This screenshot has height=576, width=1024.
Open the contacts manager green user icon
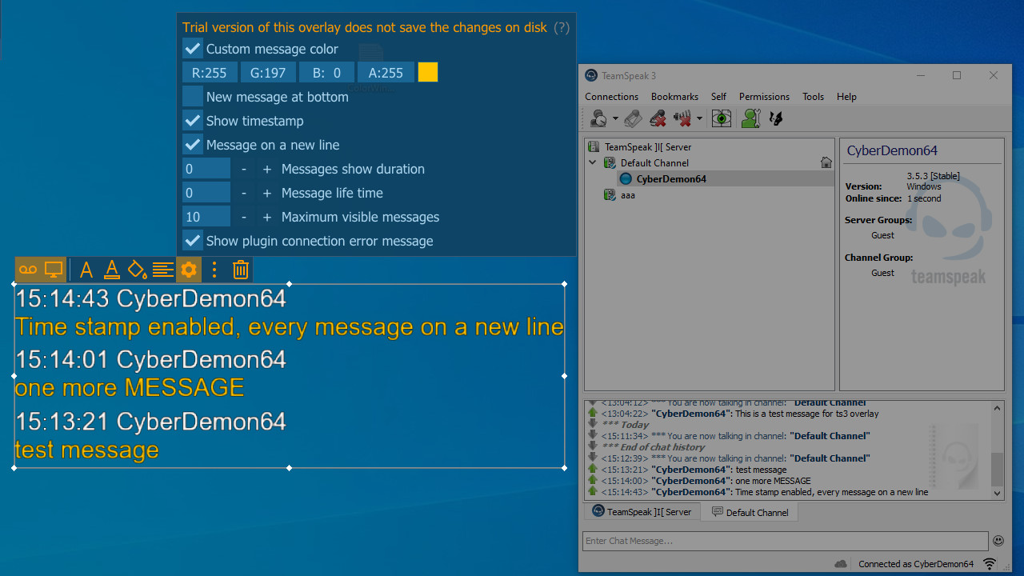click(750, 119)
